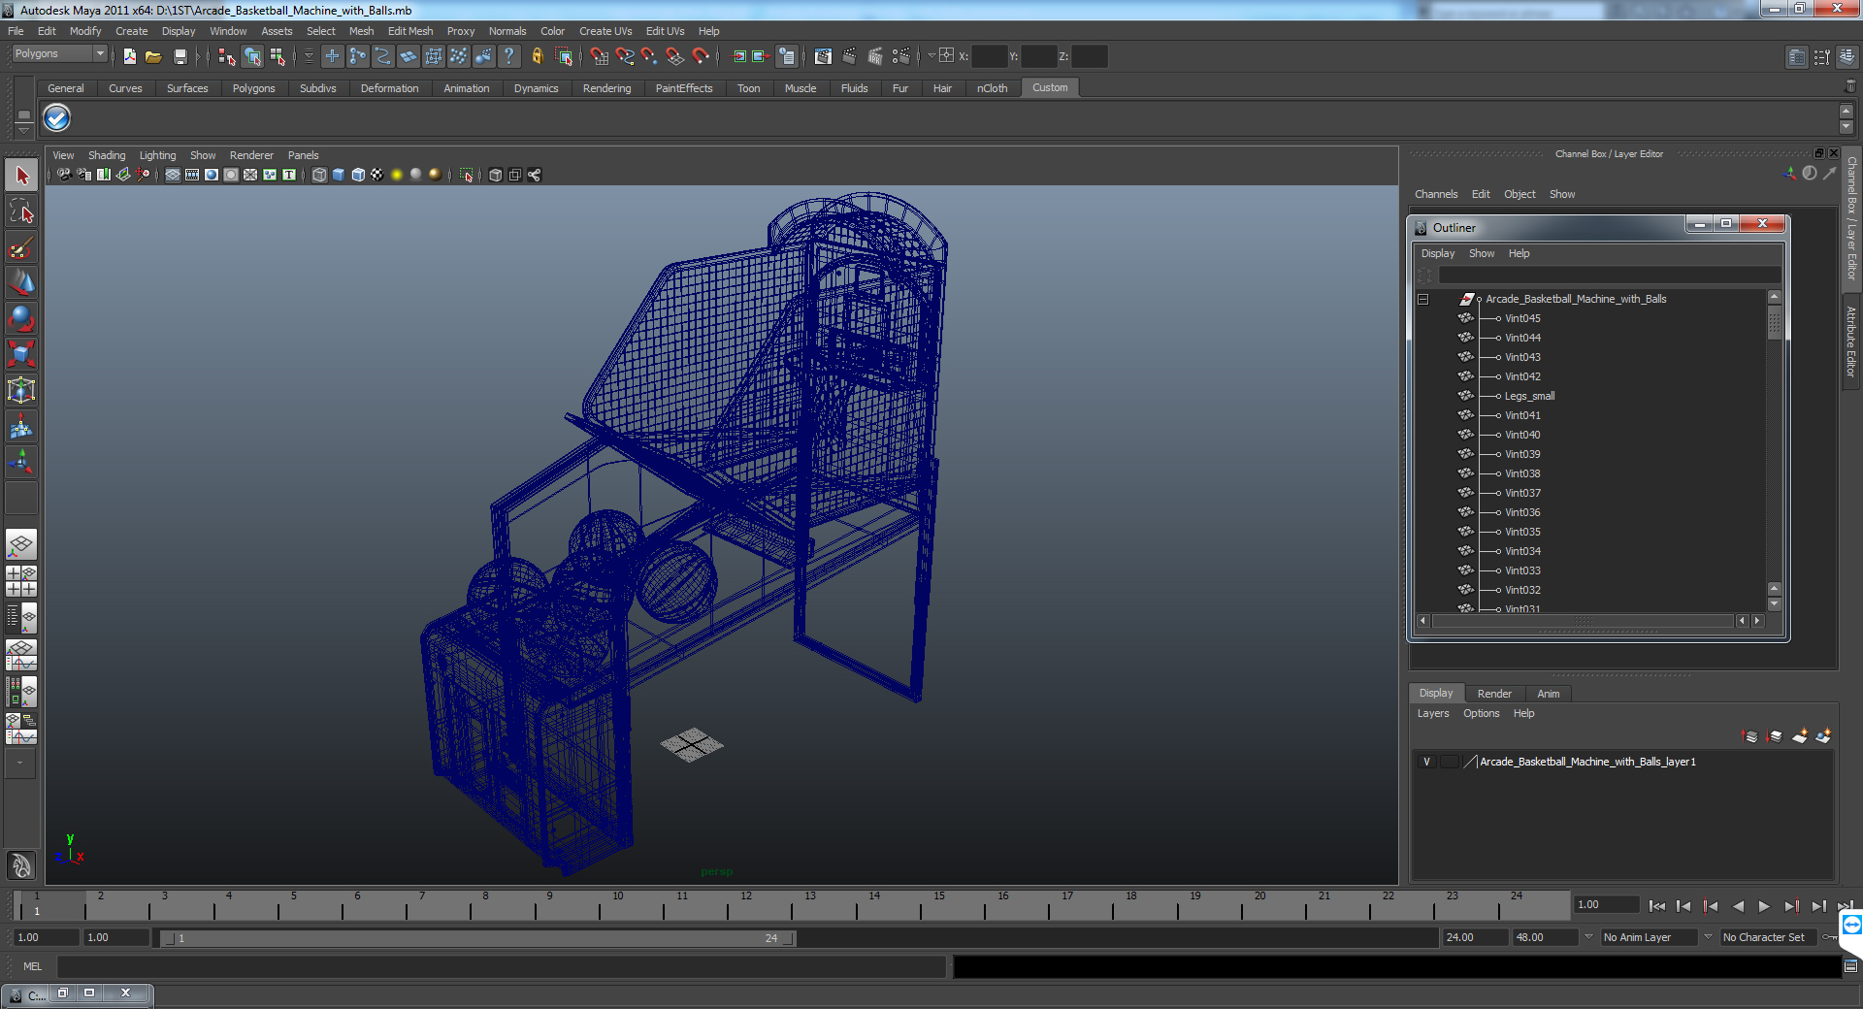Screen dimensions: 1863x1009
Task: Save the current scene icon
Action: tap(180, 57)
